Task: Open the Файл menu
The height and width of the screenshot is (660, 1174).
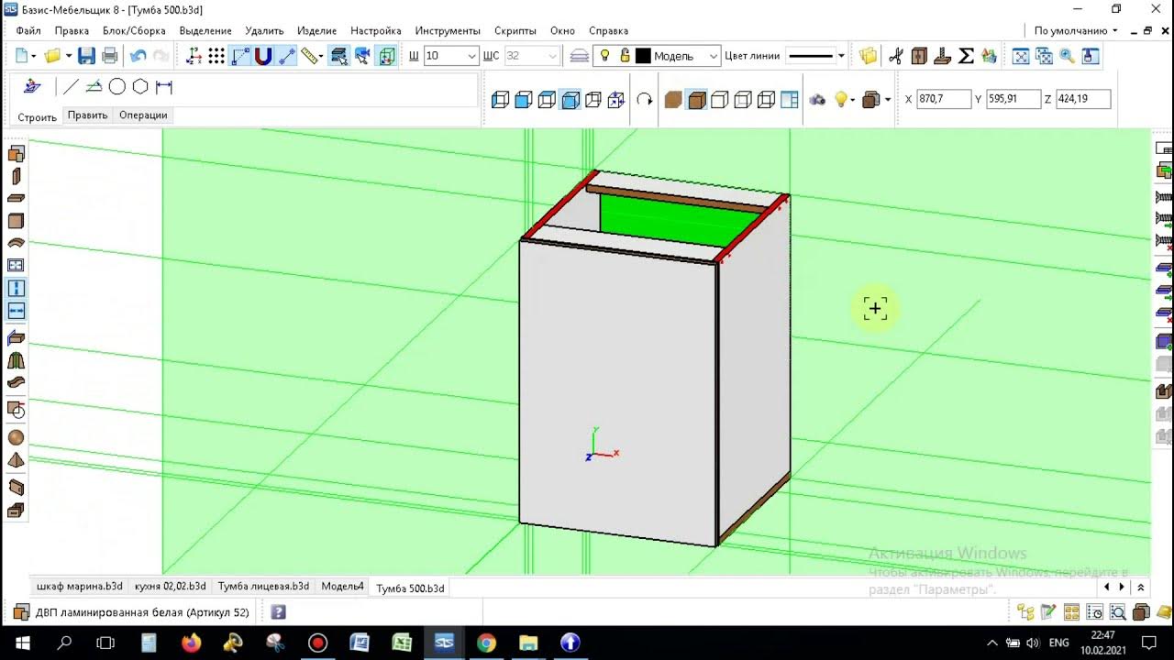Action: (x=28, y=30)
